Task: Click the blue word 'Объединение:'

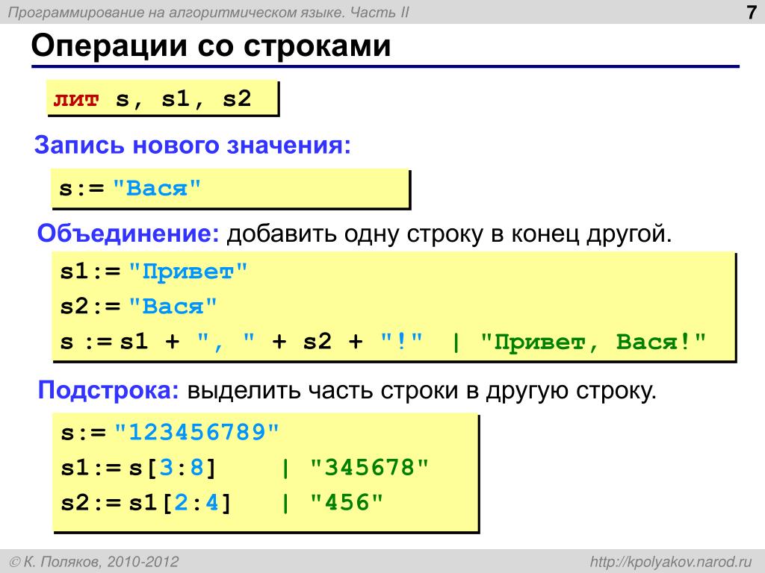Action: click(x=128, y=234)
